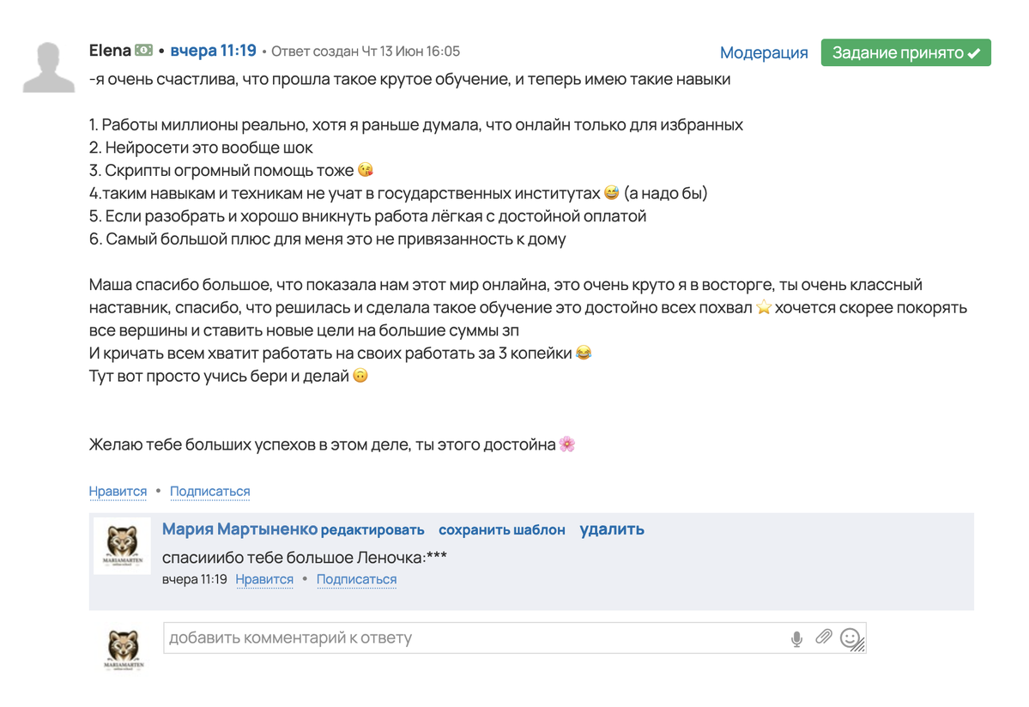The width and height of the screenshot is (1029, 707).
Task: Open the "Модерация" link
Action: pos(764,52)
